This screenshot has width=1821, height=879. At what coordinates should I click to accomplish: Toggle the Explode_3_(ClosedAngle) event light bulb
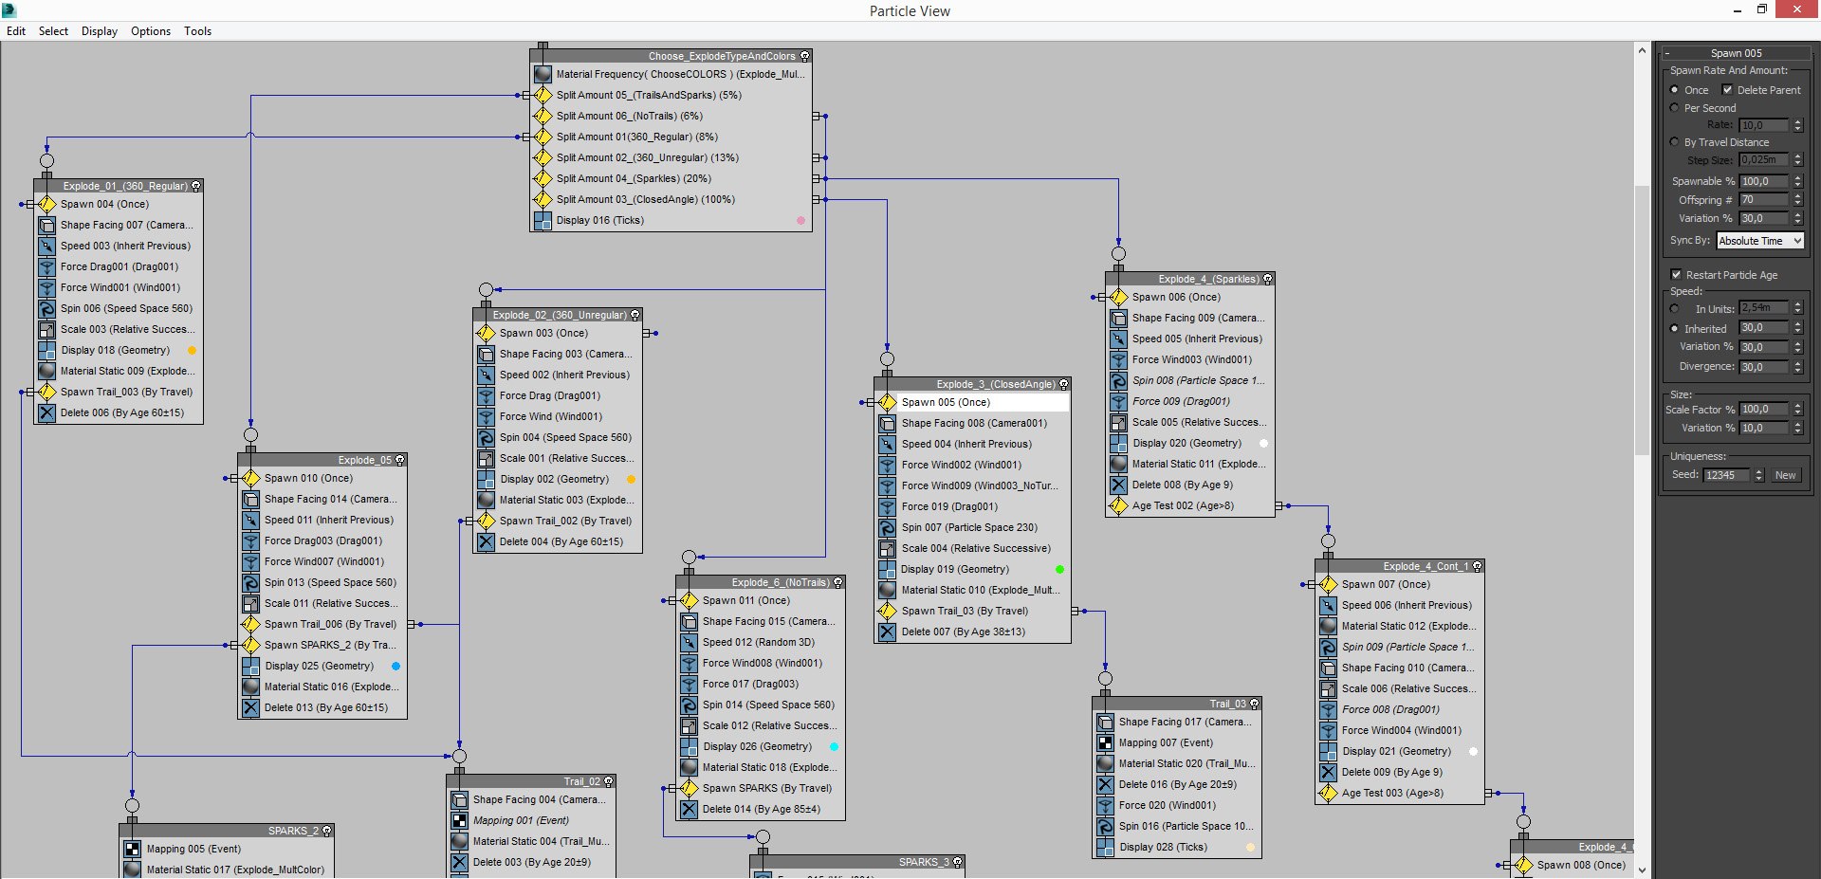(x=1064, y=384)
